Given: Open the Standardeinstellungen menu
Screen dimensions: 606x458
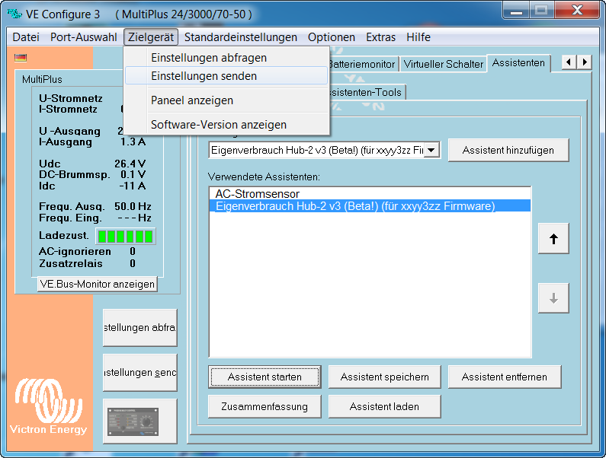Looking at the screenshot, I should pos(240,37).
